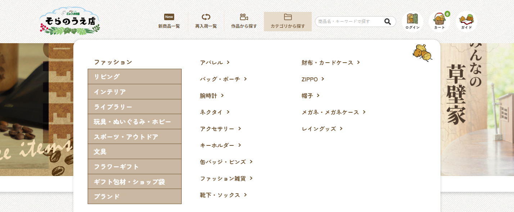Open the アクセサリー subcategory link

(x=221, y=128)
